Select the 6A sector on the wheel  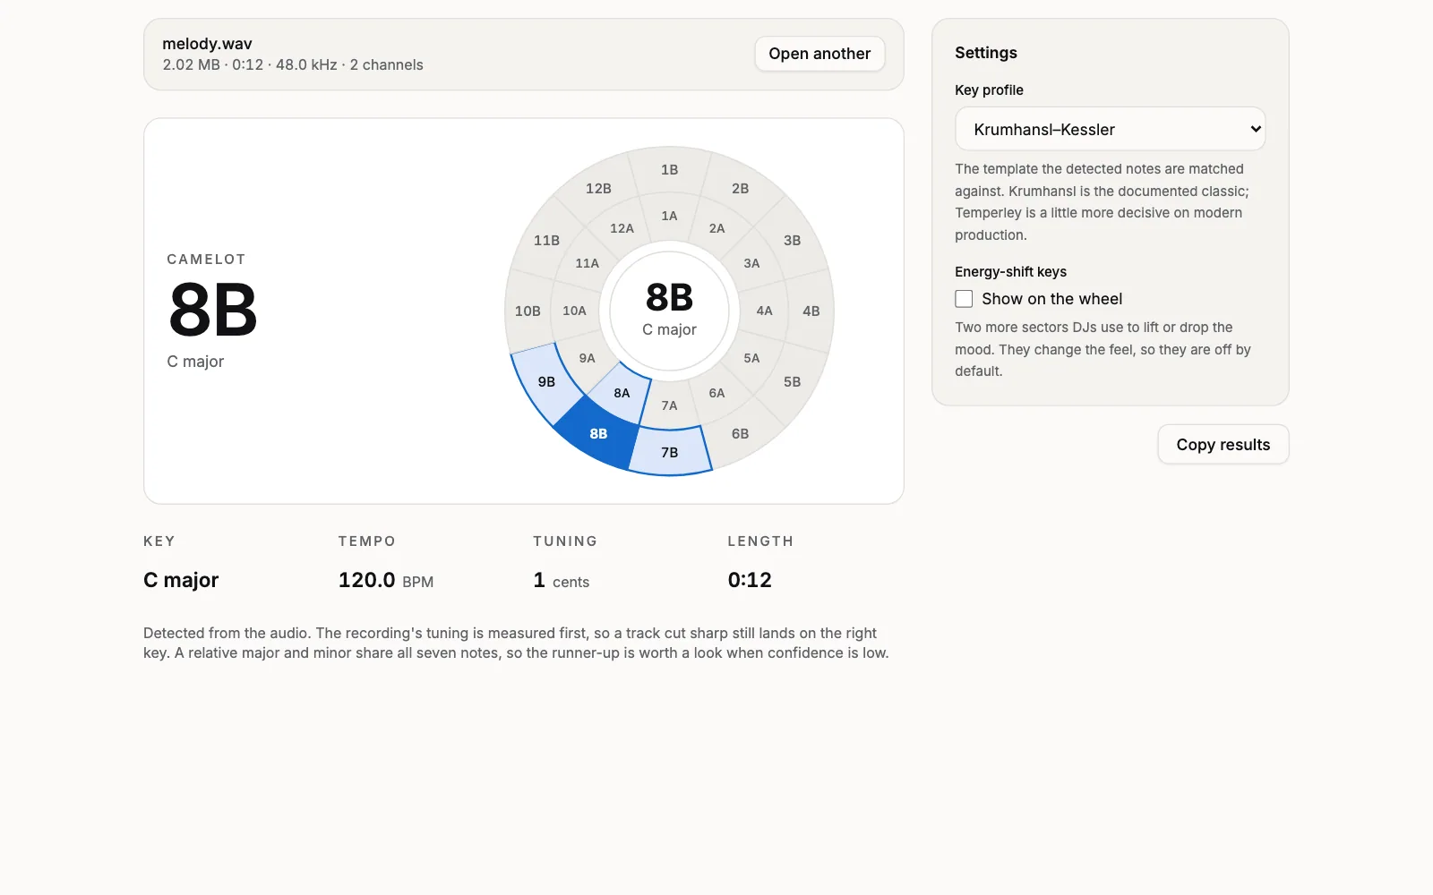pyautogui.click(x=716, y=393)
